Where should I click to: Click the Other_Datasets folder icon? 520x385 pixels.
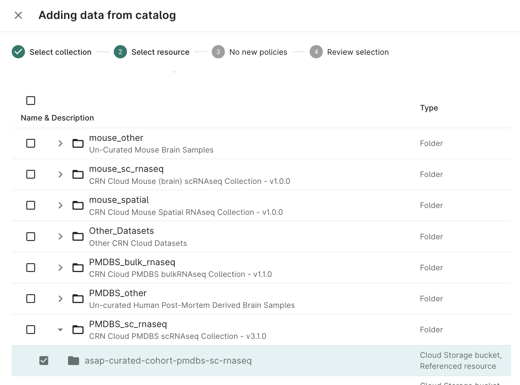[78, 236]
